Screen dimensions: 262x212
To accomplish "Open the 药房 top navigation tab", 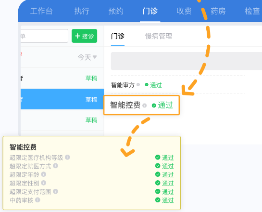I will click(218, 11).
